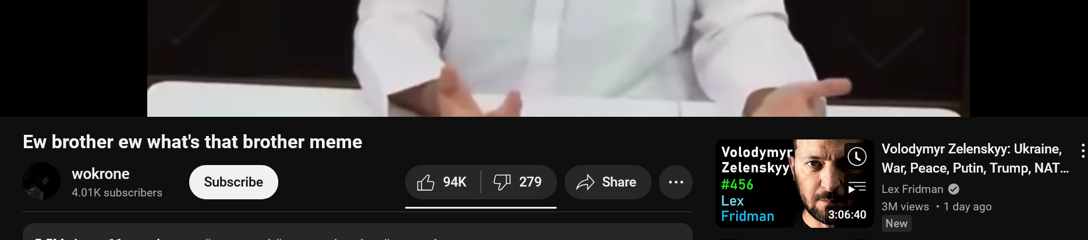The height and width of the screenshot is (240, 1088).
Task: Click the 3:06:40 duration badge
Action: tap(847, 215)
